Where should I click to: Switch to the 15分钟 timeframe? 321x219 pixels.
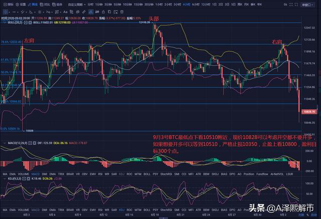[x=138, y=5]
